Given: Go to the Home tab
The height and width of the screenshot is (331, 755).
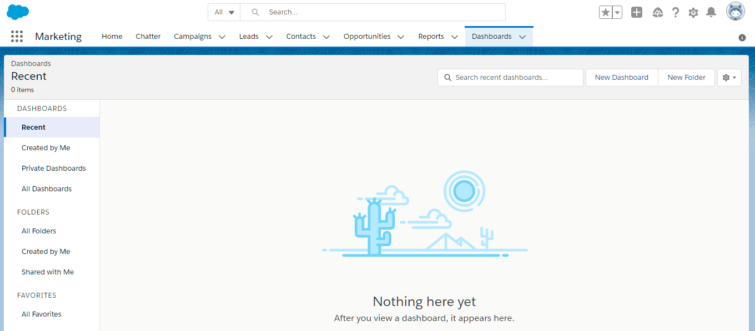Looking at the screenshot, I should coord(112,37).
